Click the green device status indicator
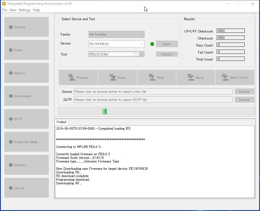The image size is (260, 211). coord(152,44)
